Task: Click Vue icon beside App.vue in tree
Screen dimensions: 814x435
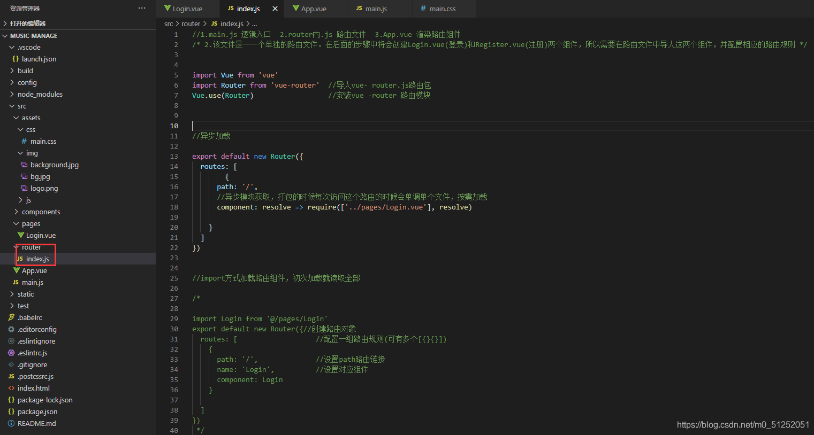Action: click(x=16, y=270)
